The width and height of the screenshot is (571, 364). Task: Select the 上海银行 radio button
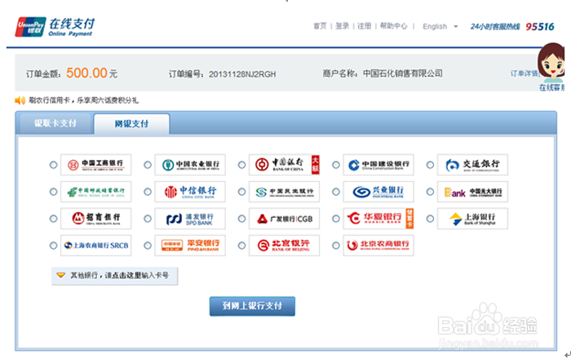430,219
